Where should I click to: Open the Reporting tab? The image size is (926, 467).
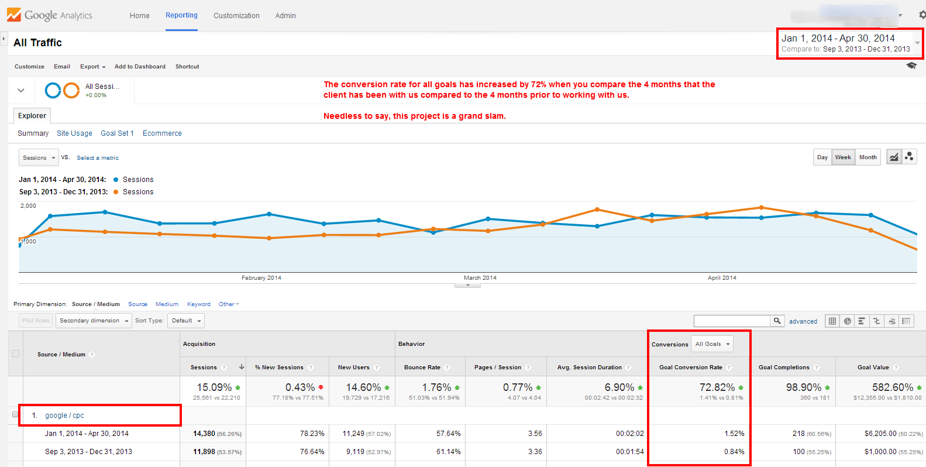(181, 15)
